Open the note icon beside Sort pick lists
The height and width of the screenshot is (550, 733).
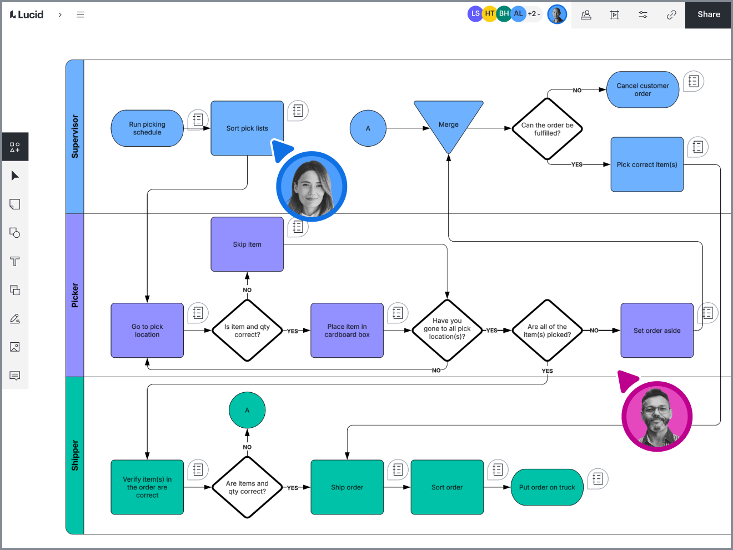click(298, 111)
